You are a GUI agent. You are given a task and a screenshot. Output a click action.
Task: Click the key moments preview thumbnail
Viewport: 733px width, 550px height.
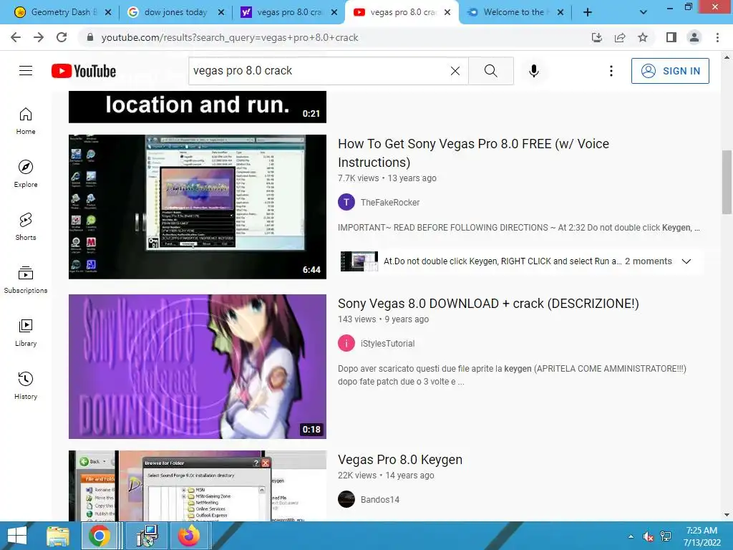[x=359, y=261]
